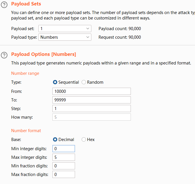Click the To field containing 99999
The height and width of the screenshot is (184, 195).
[x=92, y=100]
